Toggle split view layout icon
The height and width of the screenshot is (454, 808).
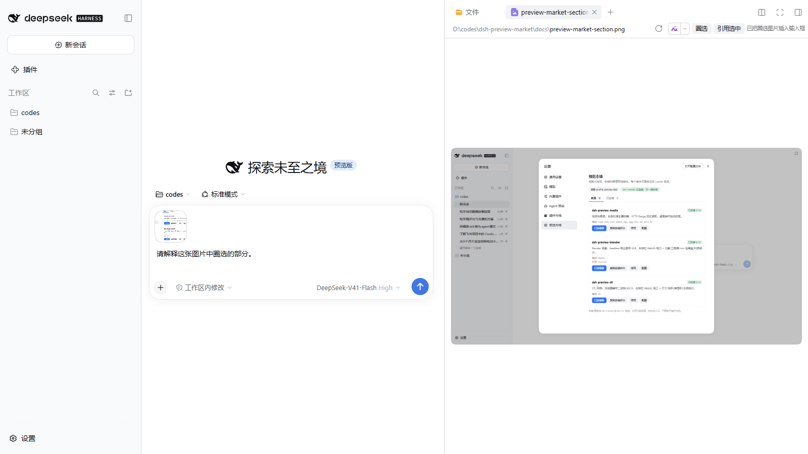762,12
